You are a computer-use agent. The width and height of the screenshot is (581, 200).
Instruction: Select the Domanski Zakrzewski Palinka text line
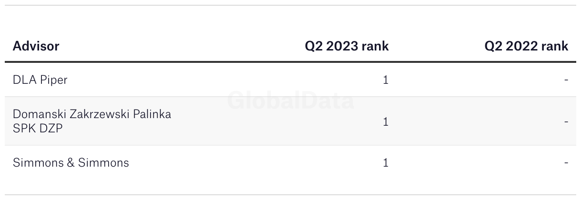[92, 115]
